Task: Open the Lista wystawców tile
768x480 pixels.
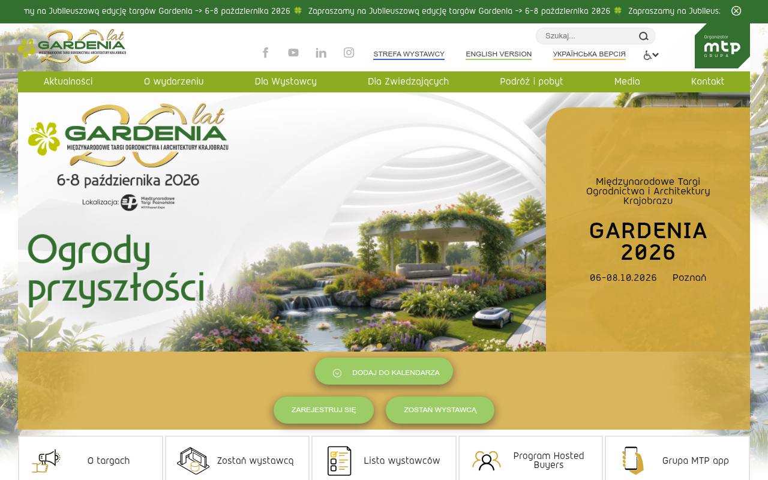Action: (384, 458)
